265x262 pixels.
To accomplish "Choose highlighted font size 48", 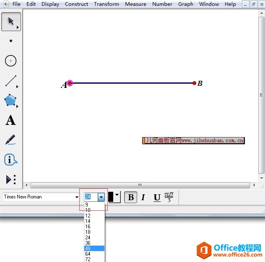I will coord(94,248).
